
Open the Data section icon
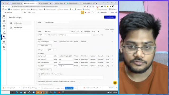(x=4, y=27)
